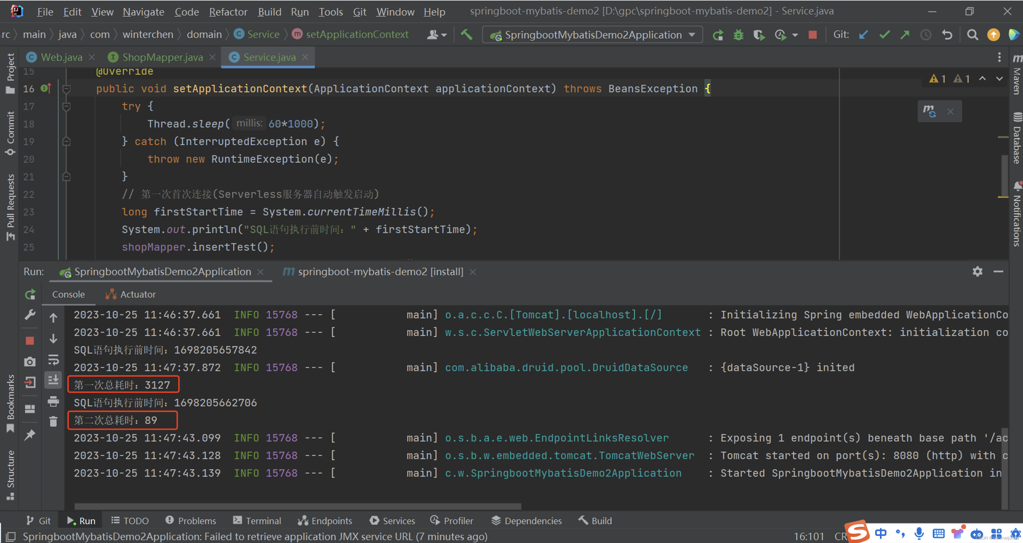The height and width of the screenshot is (543, 1023).
Task: Click the orange IDE update icon
Action: (993, 35)
